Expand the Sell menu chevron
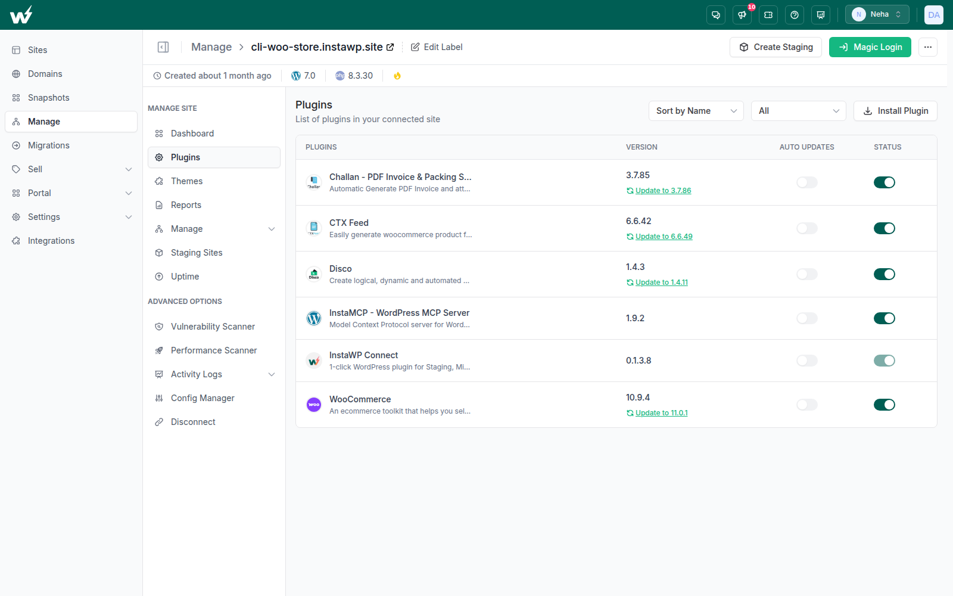The height and width of the screenshot is (596, 953). point(129,169)
